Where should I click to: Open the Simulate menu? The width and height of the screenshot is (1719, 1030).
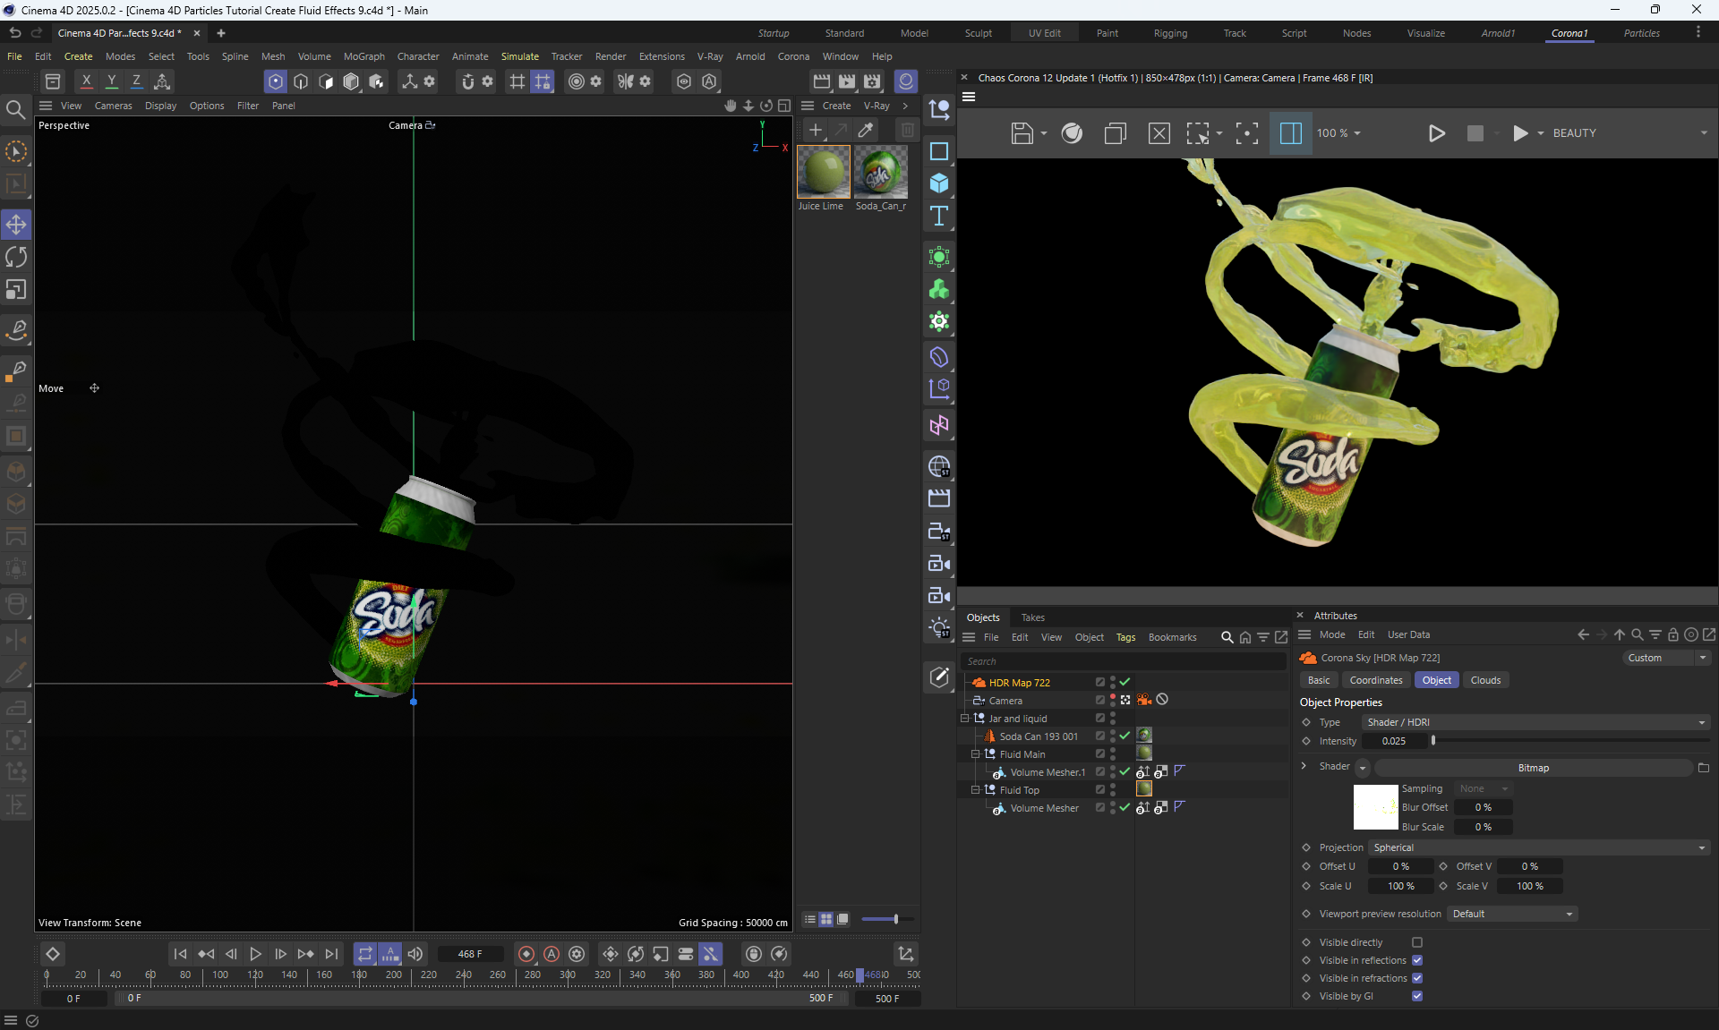click(519, 56)
